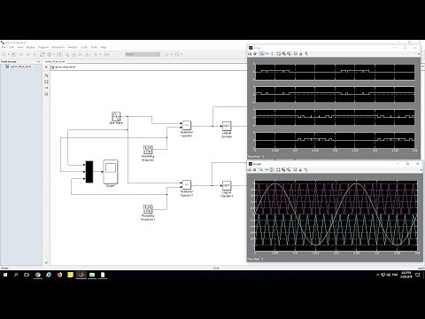
Task: Toggle floating scope in lower Scope window
Action: coord(296,169)
